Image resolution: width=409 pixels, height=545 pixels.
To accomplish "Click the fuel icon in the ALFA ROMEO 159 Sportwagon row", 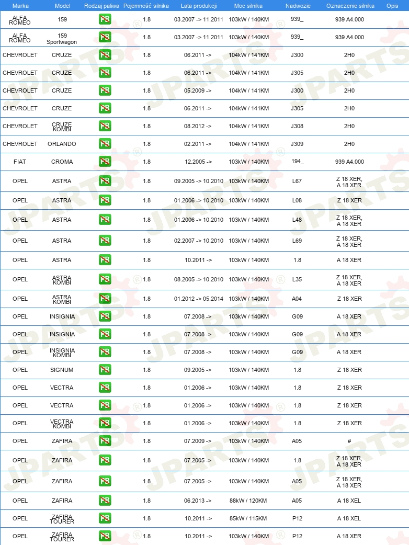I will [x=105, y=37].
